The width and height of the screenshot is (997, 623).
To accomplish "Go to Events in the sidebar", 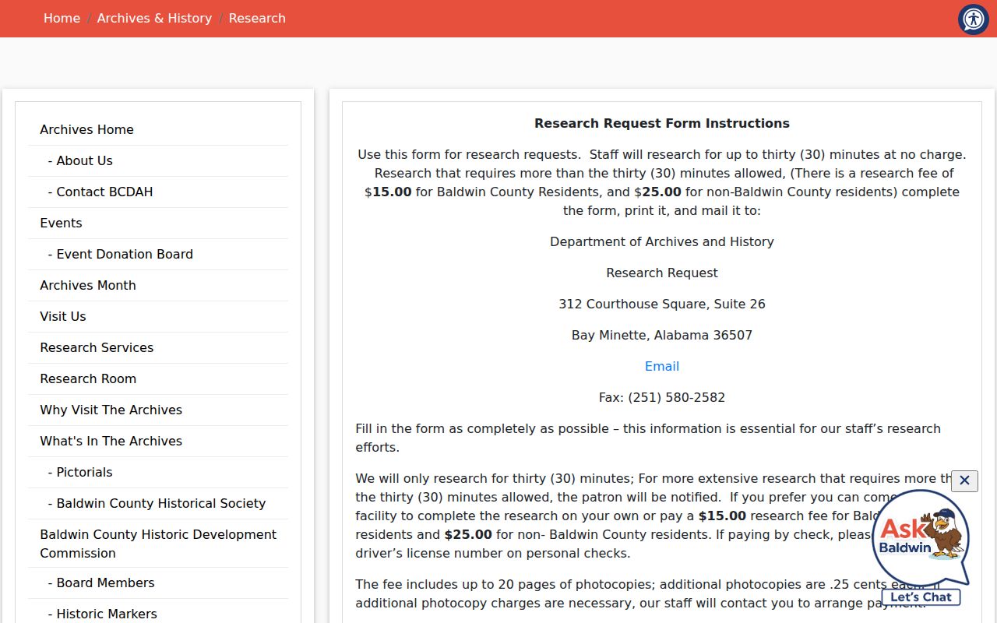I will 158,223.
